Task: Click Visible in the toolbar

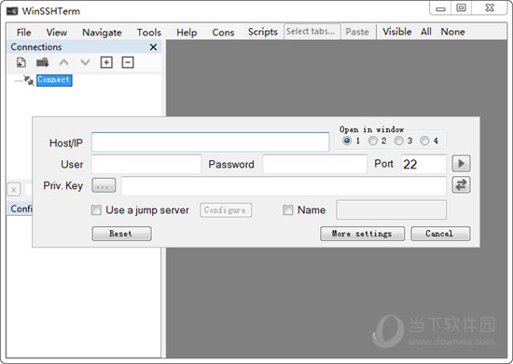Action: tap(397, 32)
